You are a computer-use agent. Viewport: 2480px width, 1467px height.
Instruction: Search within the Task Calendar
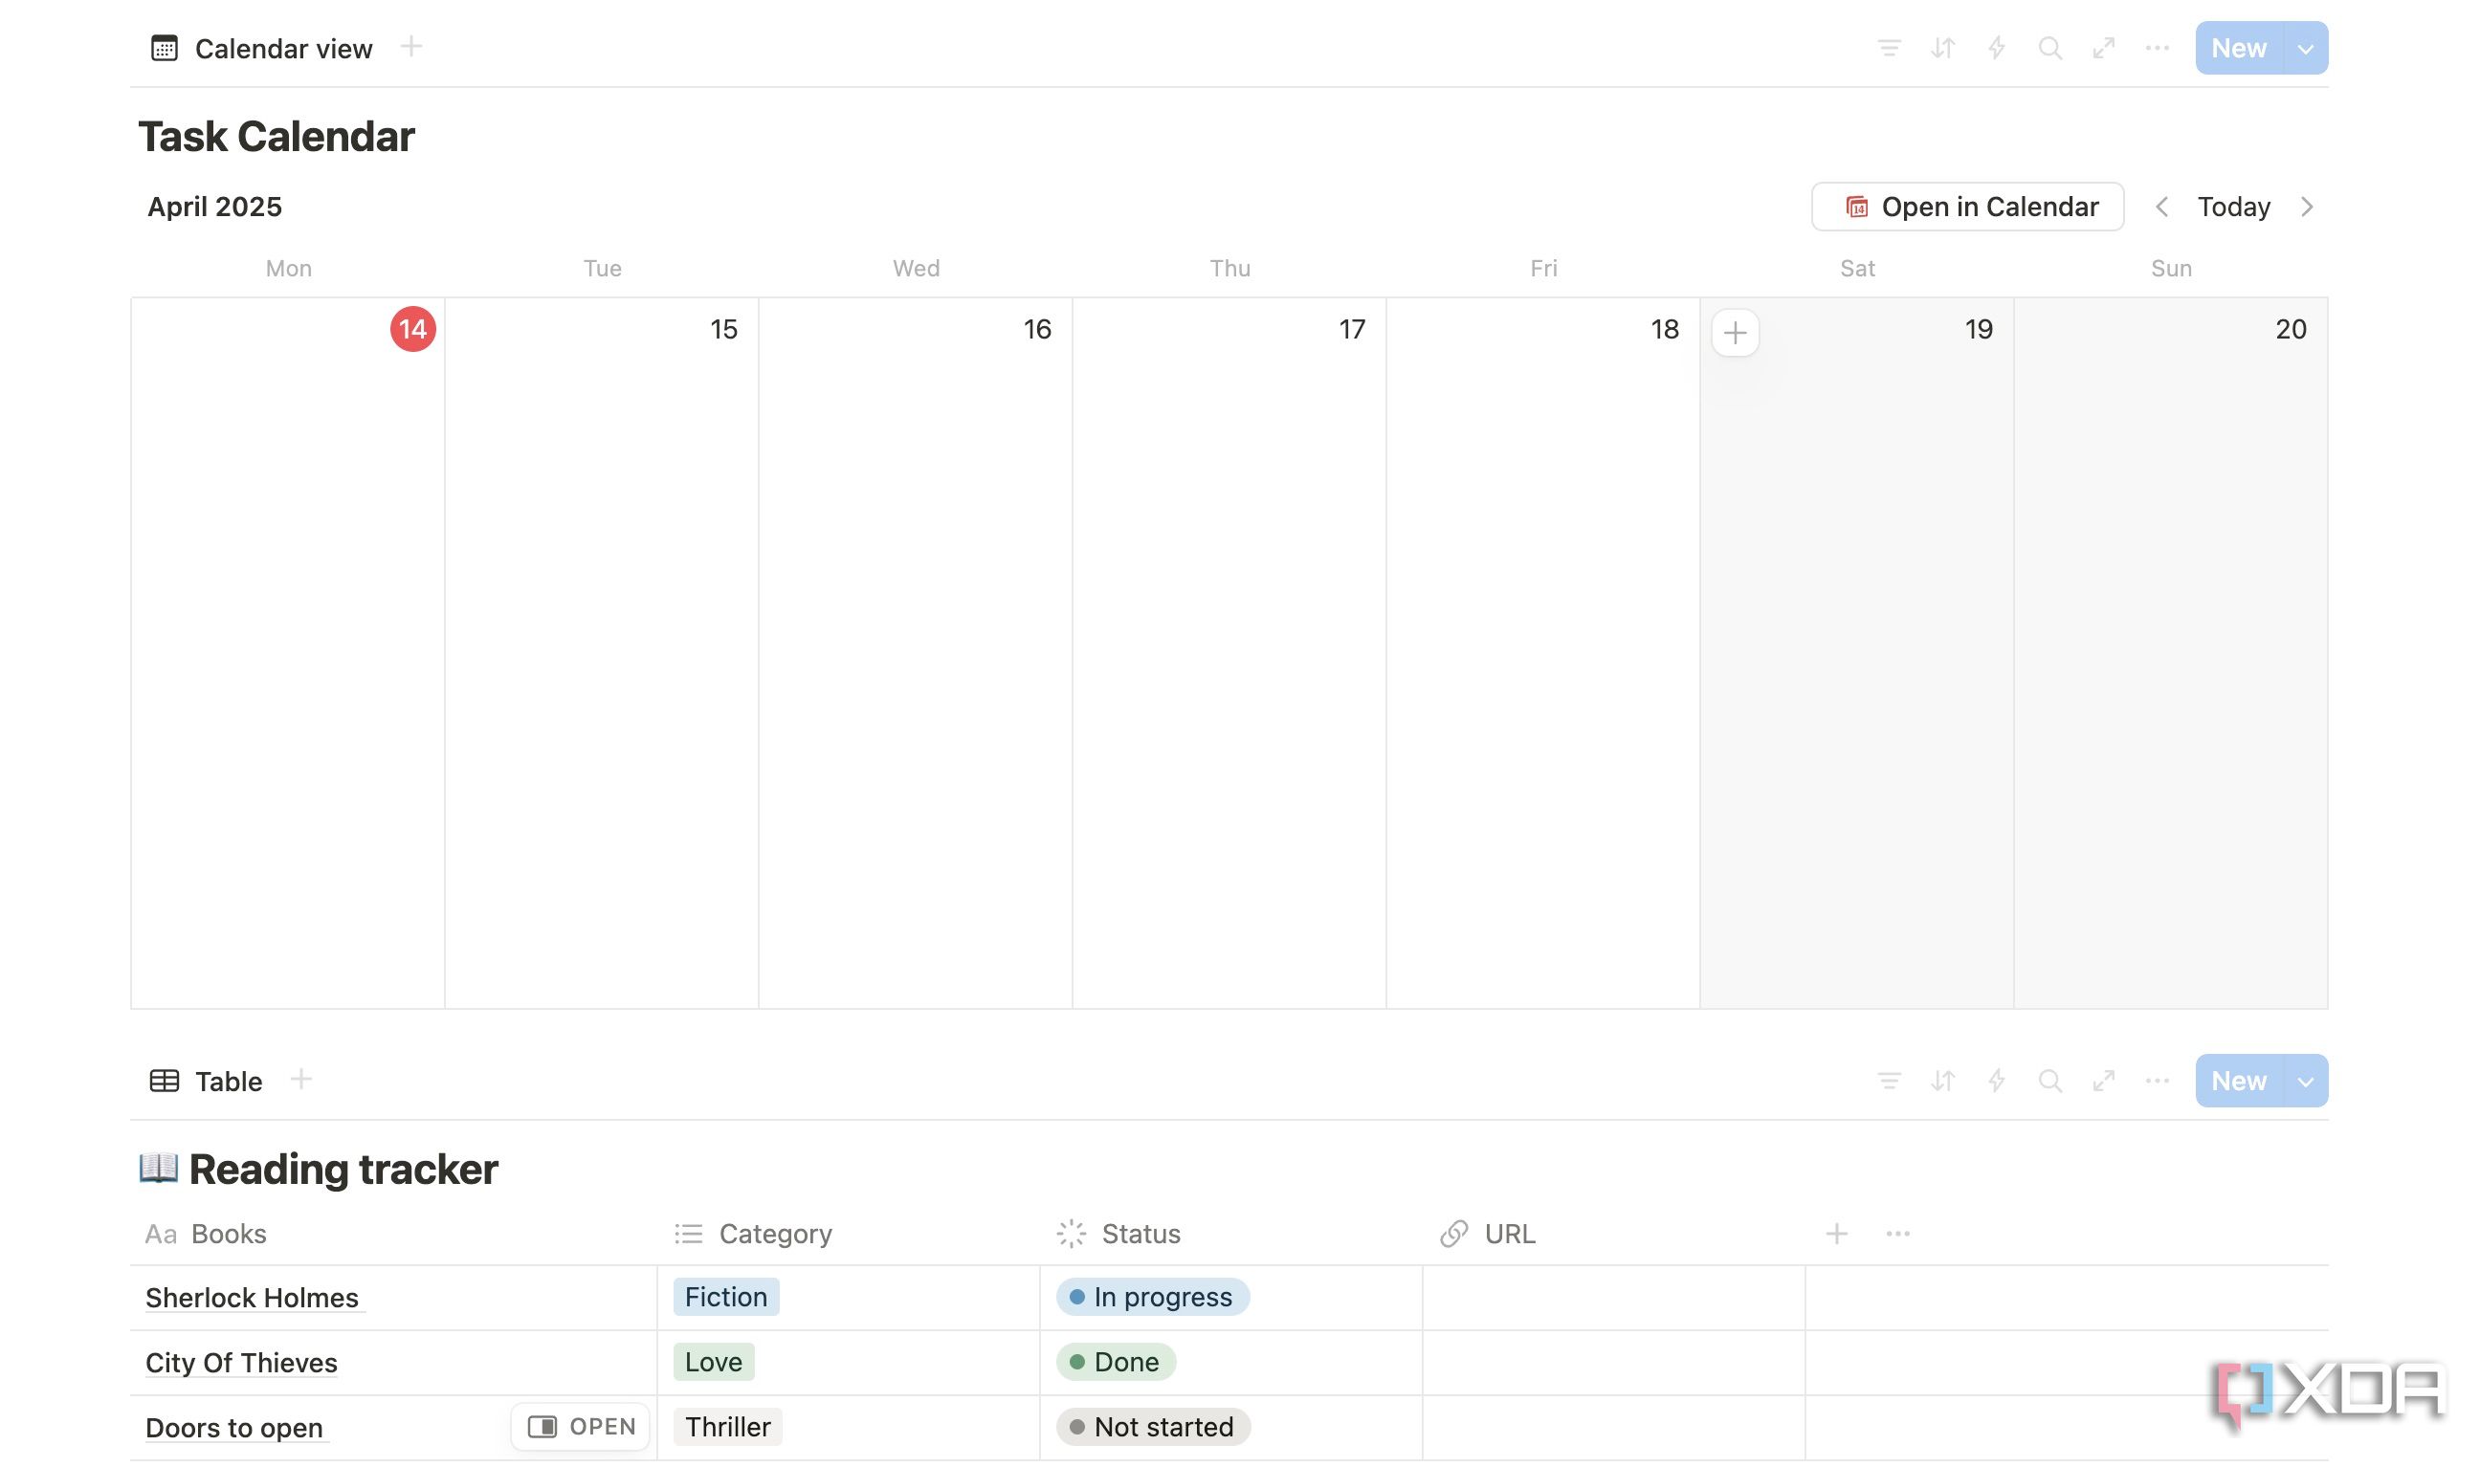(x=2049, y=48)
